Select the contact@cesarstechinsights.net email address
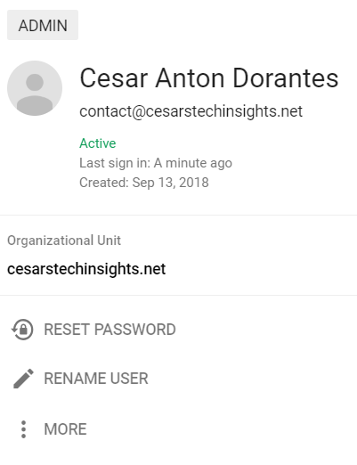The width and height of the screenshot is (357, 465). coord(191,111)
